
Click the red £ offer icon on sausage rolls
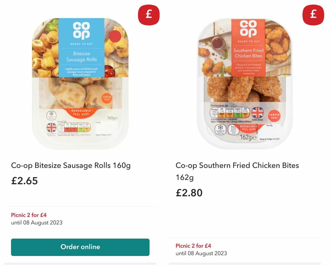pyautogui.click(x=148, y=15)
